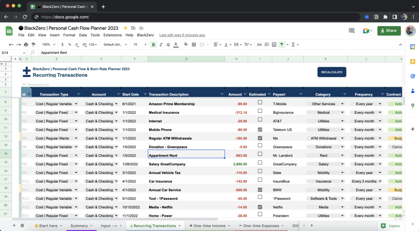Viewport: 419px width, 231px height.
Task: Open the font size dropdown
Action: [140, 45]
